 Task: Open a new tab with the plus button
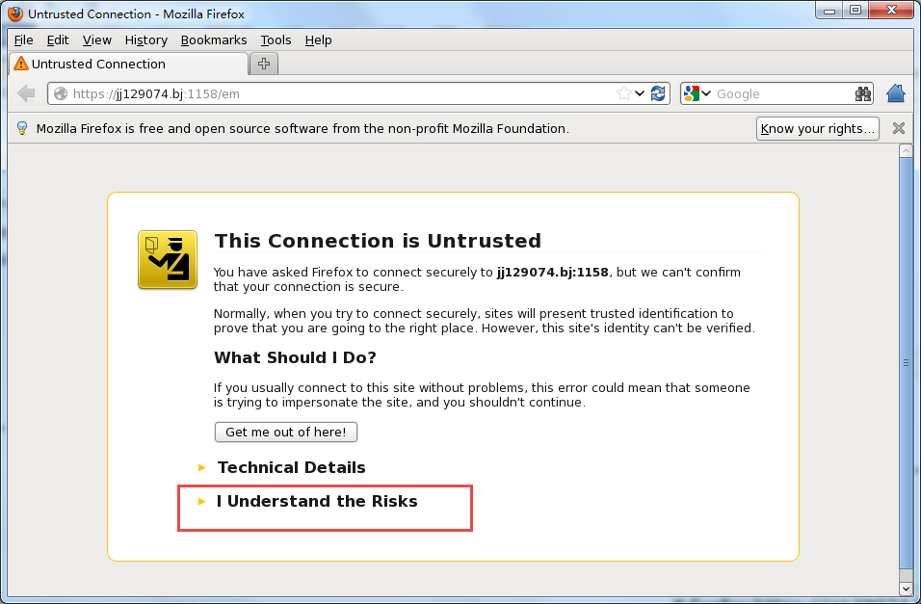tap(263, 64)
